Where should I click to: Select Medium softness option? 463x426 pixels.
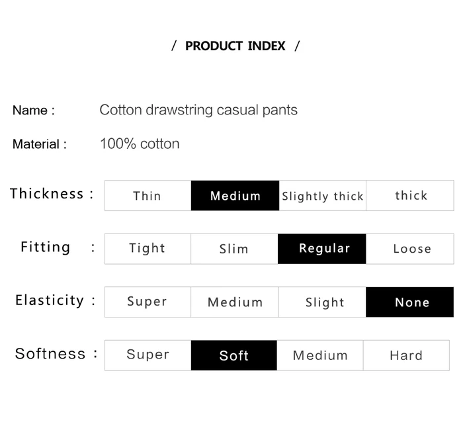pos(320,355)
